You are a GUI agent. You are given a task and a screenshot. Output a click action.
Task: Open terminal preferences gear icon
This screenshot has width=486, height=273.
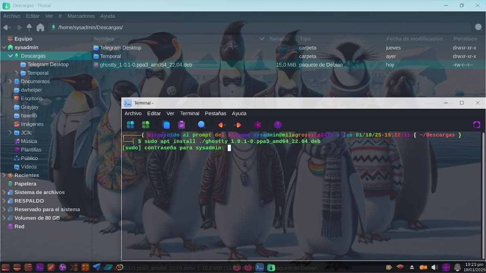[258, 125]
